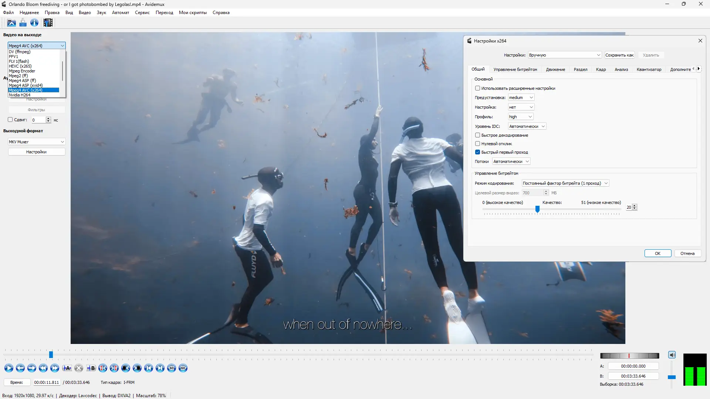The image size is (710, 399).
Task: Enable the Быстрое декодирование checkbox
Action: (x=478, y=135)
